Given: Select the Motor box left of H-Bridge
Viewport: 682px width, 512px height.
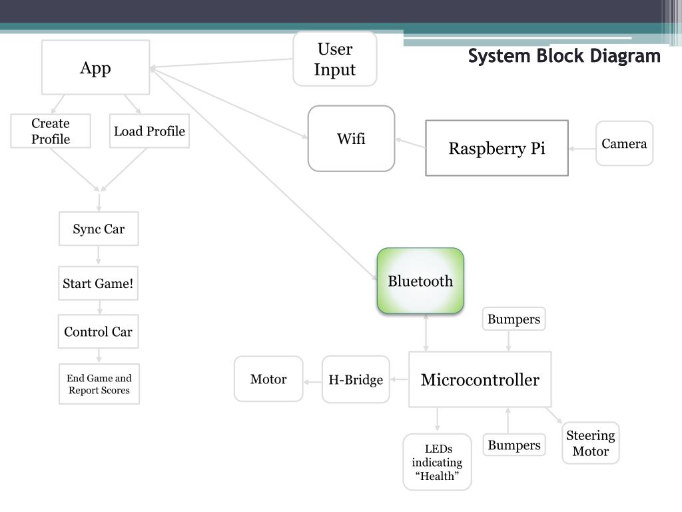Looking at the screenshot, I should (x=268, y=379).
